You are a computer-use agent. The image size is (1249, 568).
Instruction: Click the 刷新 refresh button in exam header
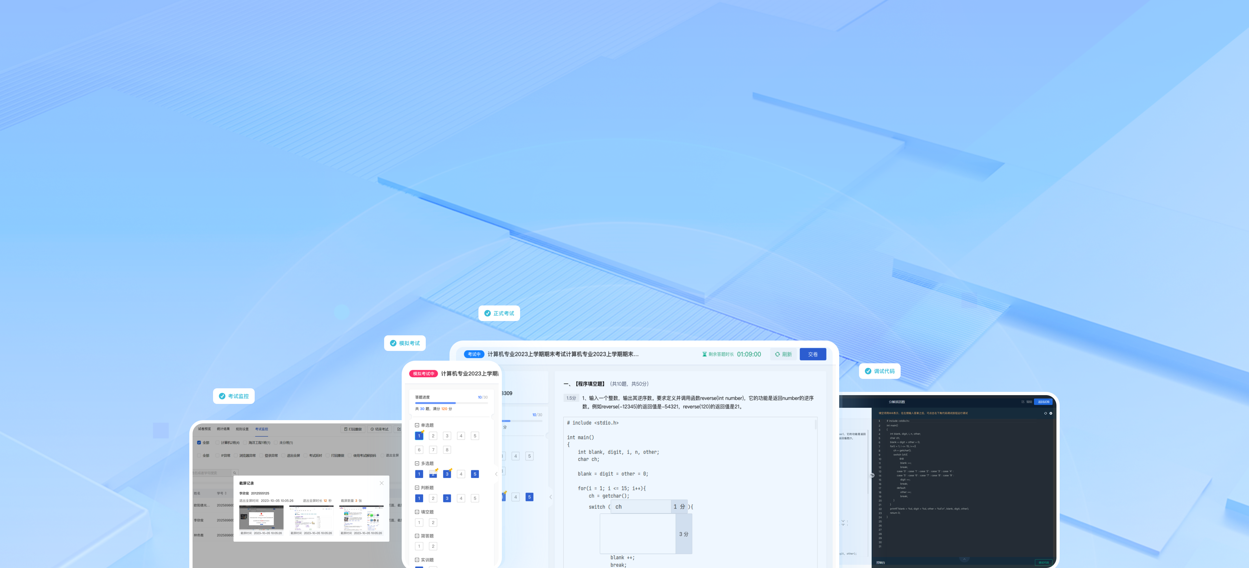tap(783, 354)
